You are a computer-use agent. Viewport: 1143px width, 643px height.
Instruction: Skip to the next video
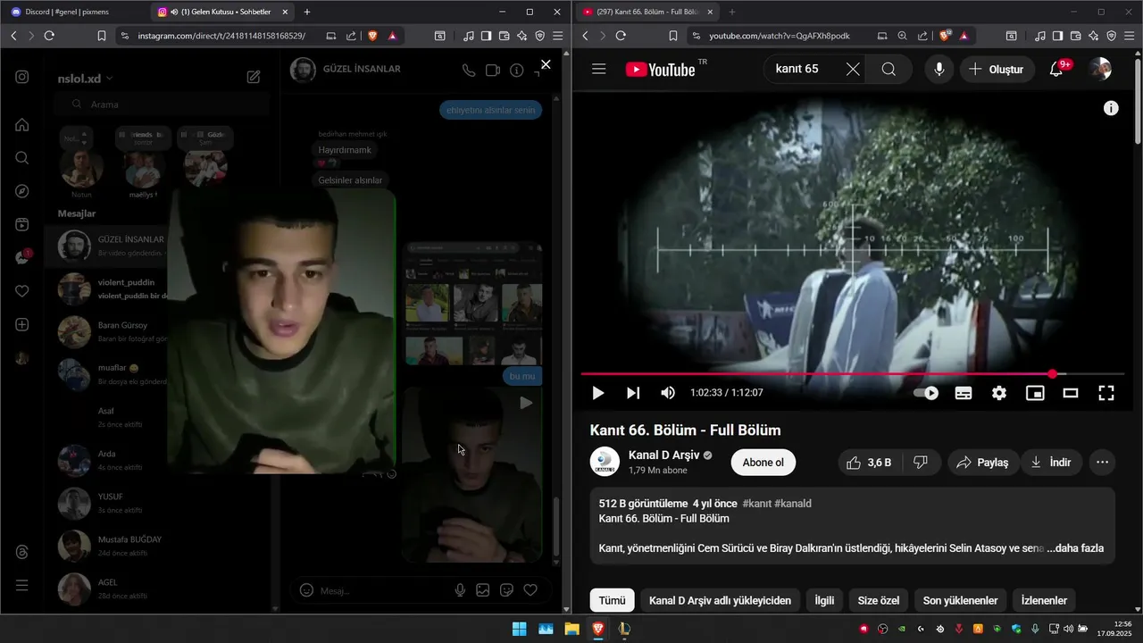click(633, 393)
